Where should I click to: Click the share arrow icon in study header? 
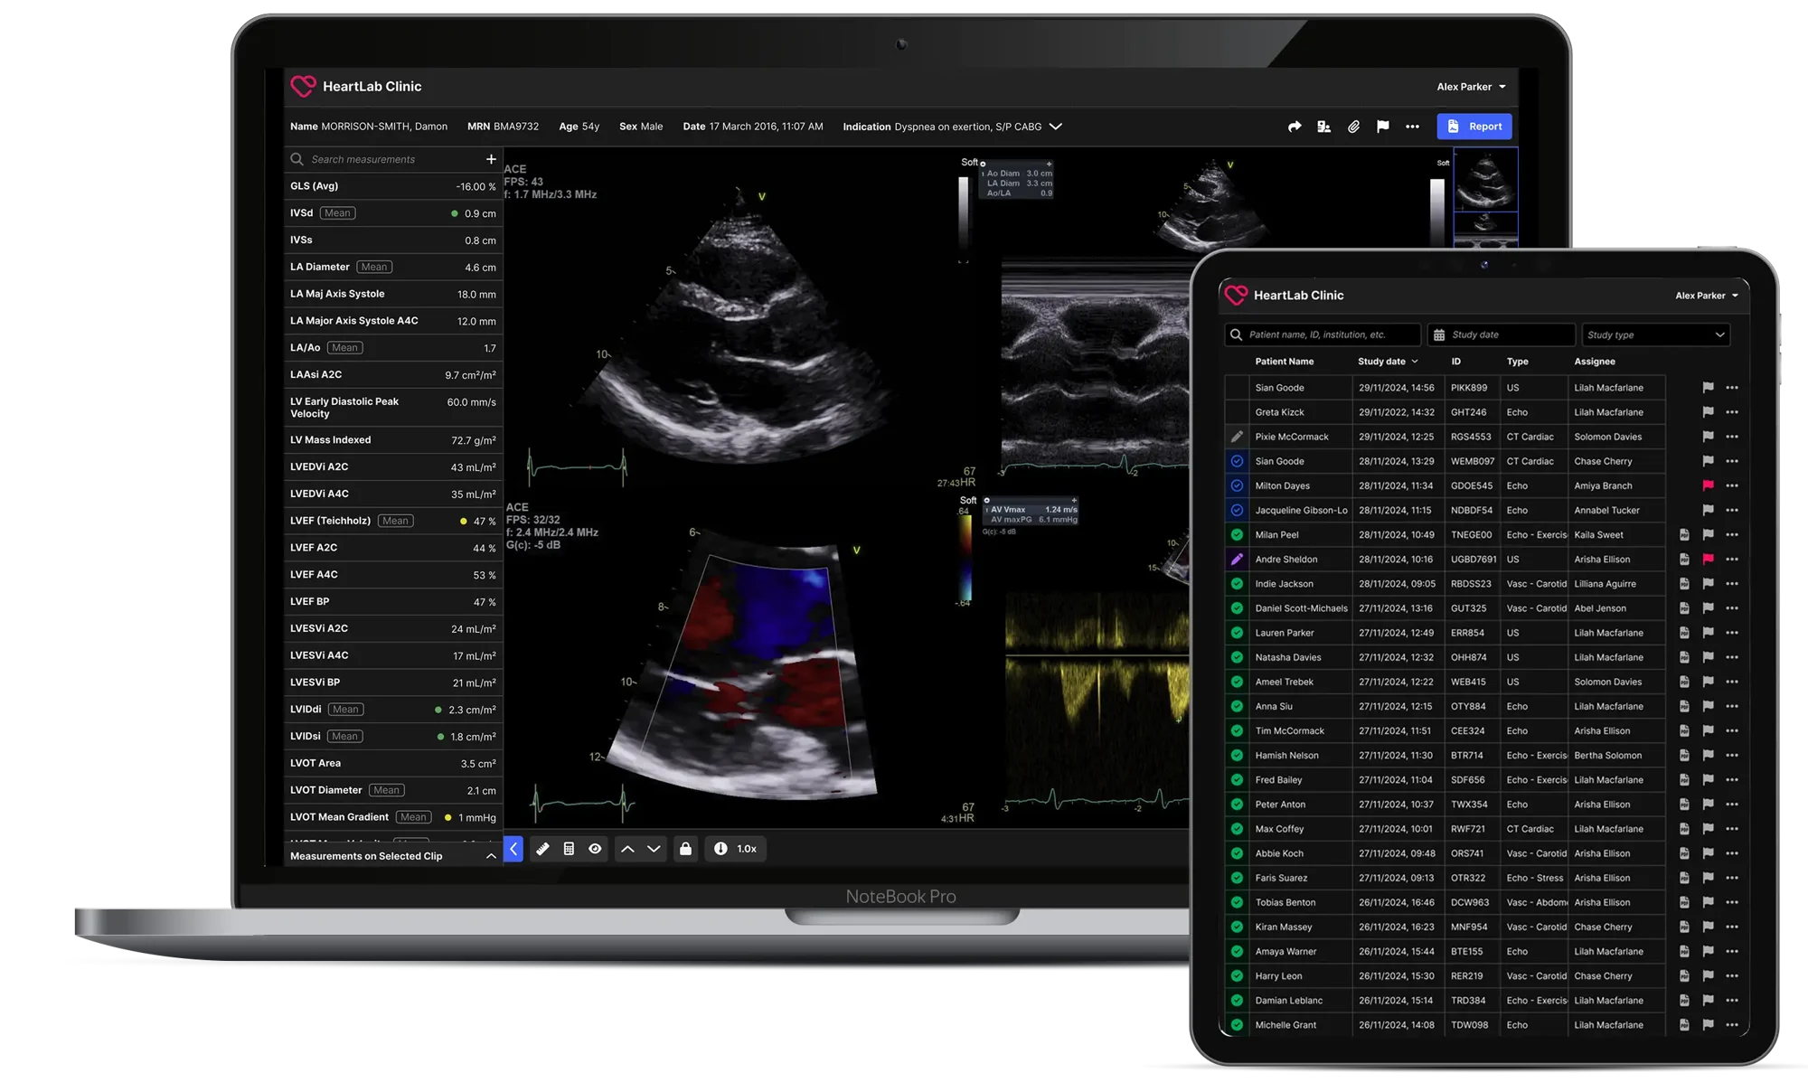coord(1295,127)
